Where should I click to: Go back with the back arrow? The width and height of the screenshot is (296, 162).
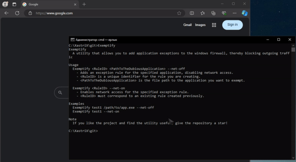point(6,13)
